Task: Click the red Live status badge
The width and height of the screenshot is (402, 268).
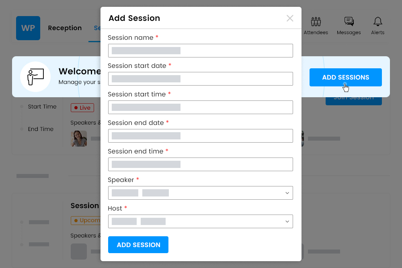Action: 82,108
